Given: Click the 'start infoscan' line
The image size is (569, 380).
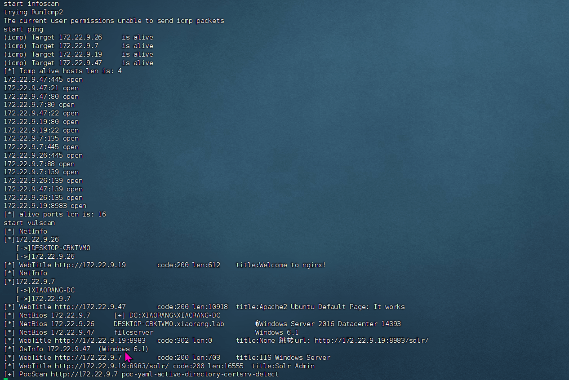Looking at the screenshot, I should click(x=31, y=4).
